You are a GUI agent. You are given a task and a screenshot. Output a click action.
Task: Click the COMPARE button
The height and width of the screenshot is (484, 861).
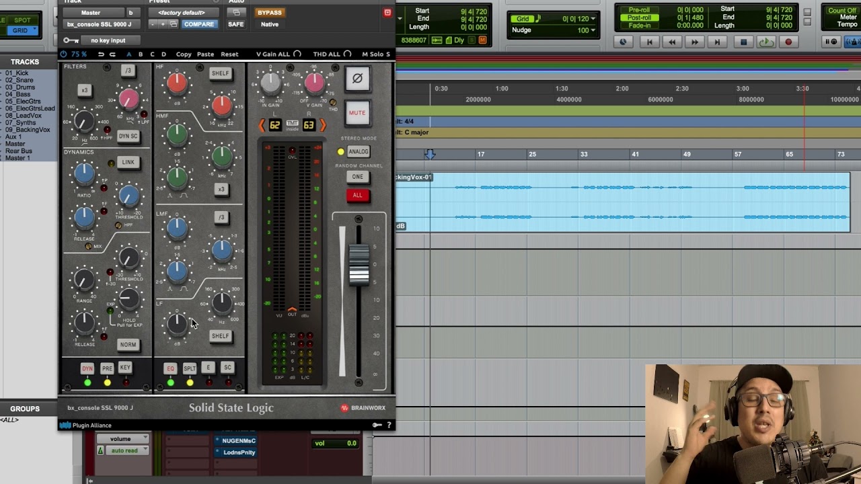coord(198,24)
